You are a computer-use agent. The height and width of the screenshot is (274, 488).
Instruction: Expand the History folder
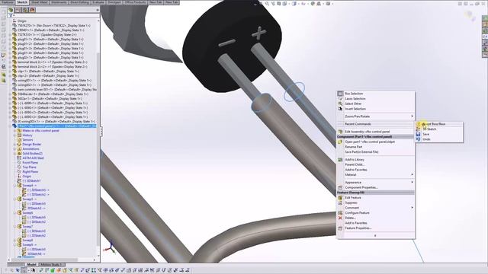(14, 135)
